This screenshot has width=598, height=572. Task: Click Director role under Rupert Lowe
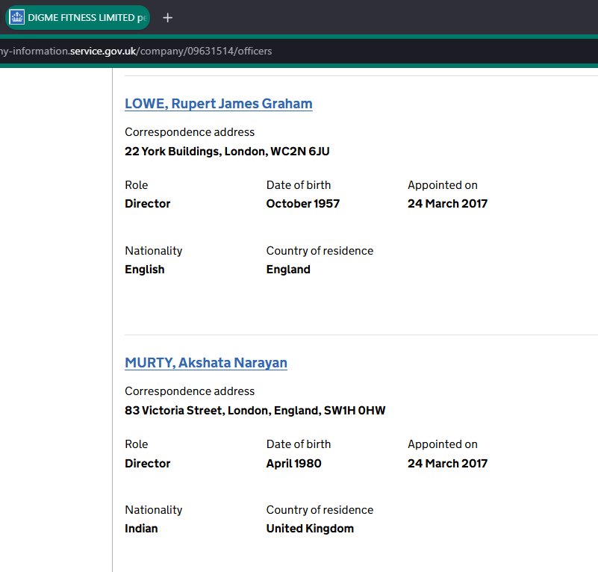[148, 204]
